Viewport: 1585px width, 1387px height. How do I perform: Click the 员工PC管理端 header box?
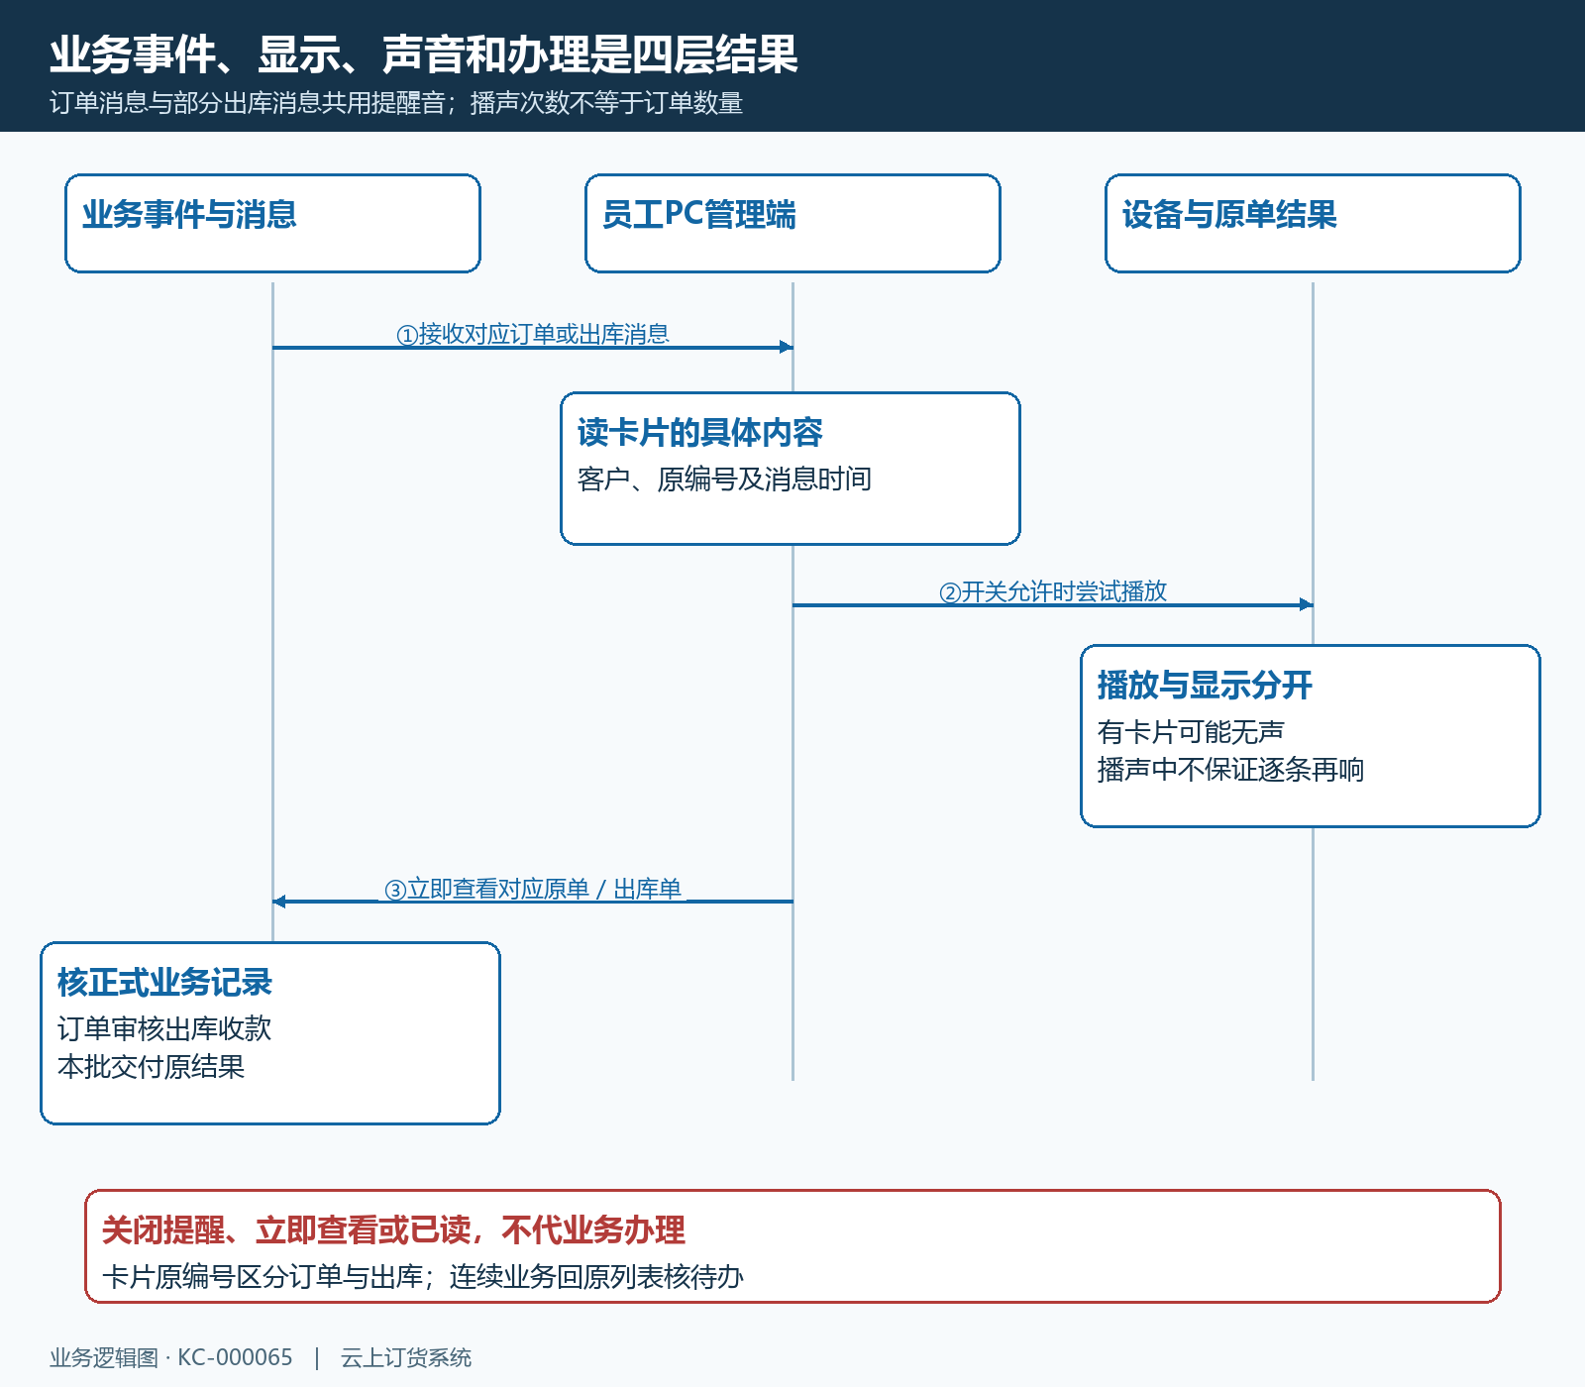coord(792,223)
